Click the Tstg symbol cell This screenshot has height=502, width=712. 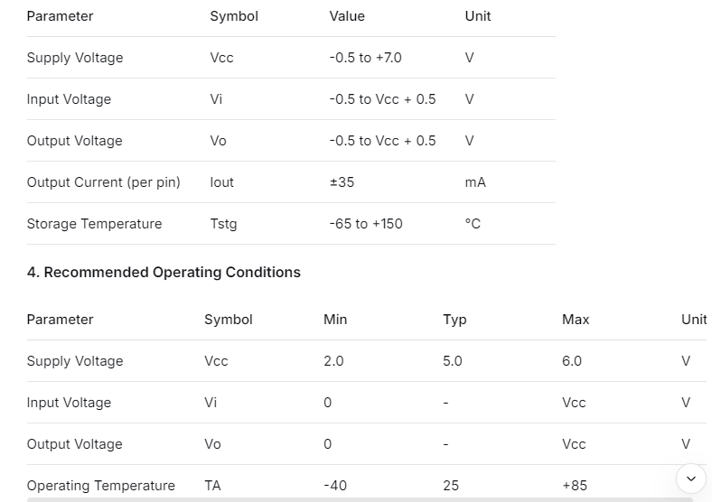pyautogui.click(x=224, y=224)
